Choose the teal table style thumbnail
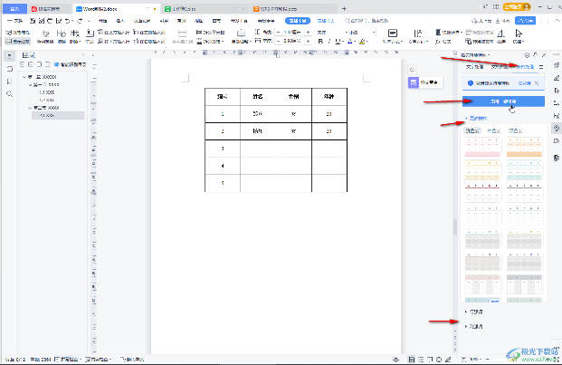 click(524, 170)
